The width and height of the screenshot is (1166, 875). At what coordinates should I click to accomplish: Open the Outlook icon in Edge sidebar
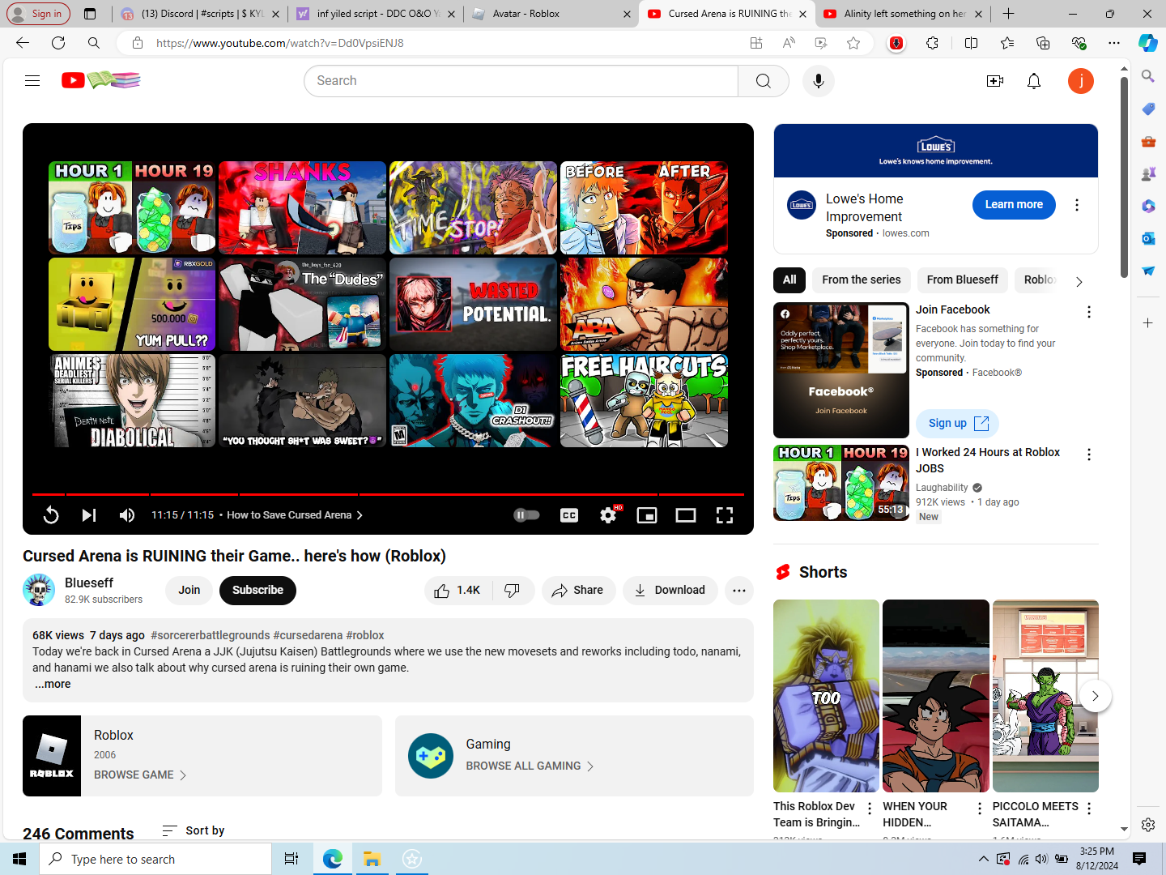click(1148, 238)
